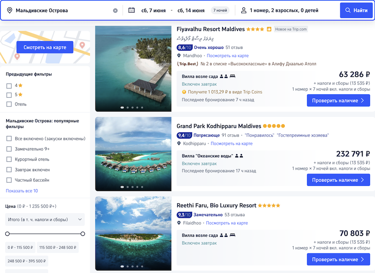The width and height of the screenshot is (375, 273).
Task: Click the Trip Coins icon in Fiyavalhu offer
Action: 184,92
